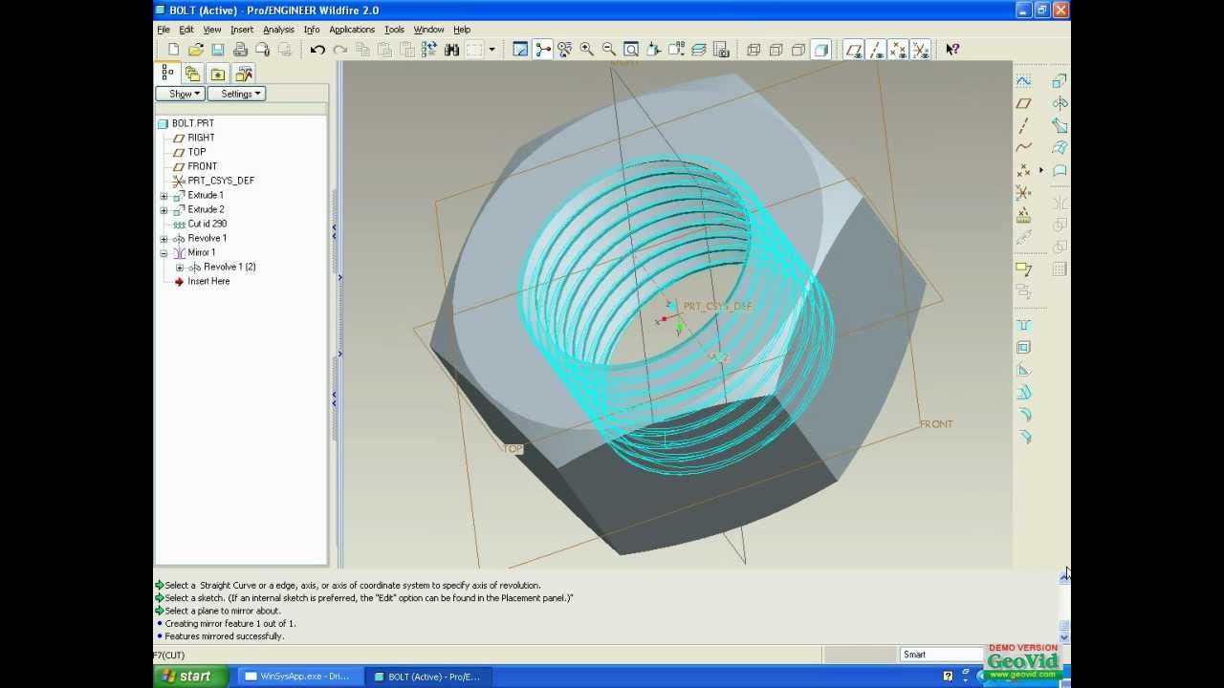This screenshot has width=1224, height=688.
Task: Save the model with the diskette icon
Action: pyautogui.click(x=218, y=50)
